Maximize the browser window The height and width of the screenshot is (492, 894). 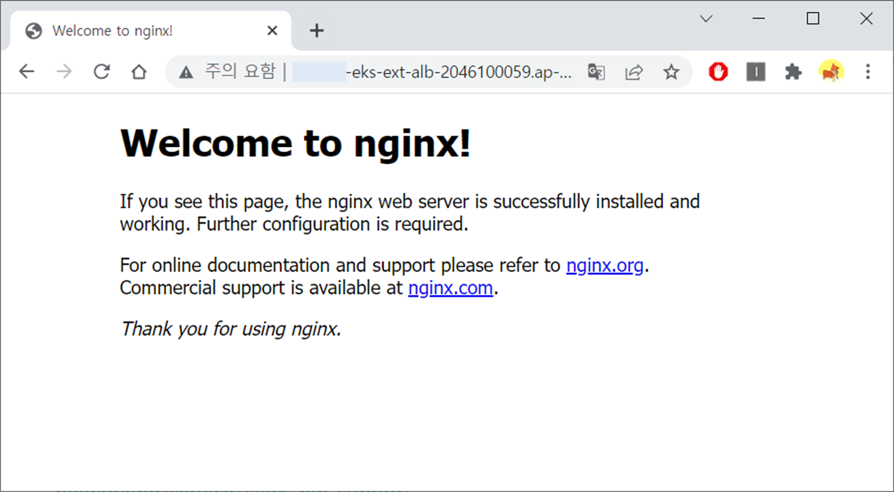(x=813, y=19)
